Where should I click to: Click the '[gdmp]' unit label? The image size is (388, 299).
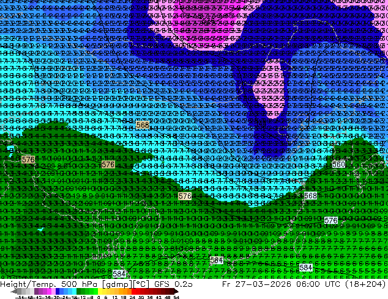116,284
